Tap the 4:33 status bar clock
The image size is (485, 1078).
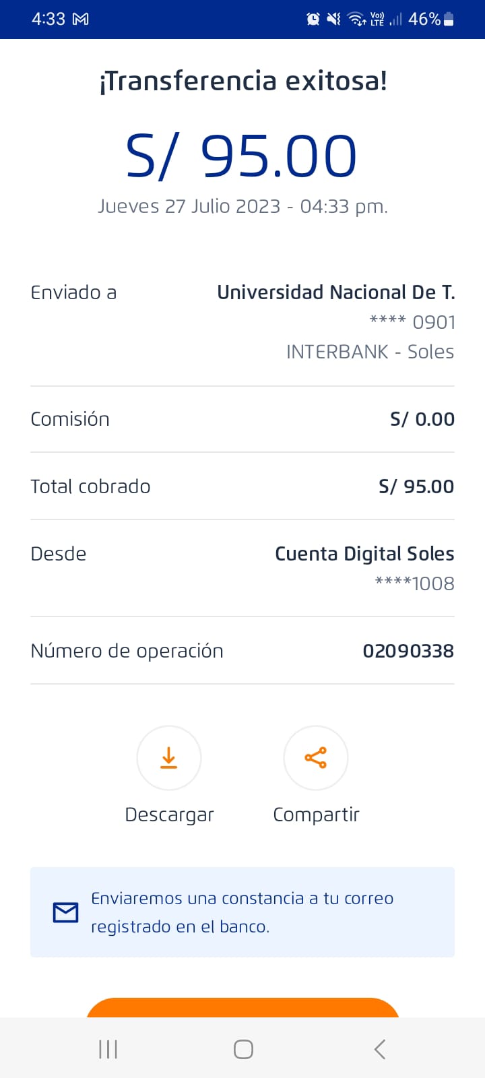pos(48,19)
